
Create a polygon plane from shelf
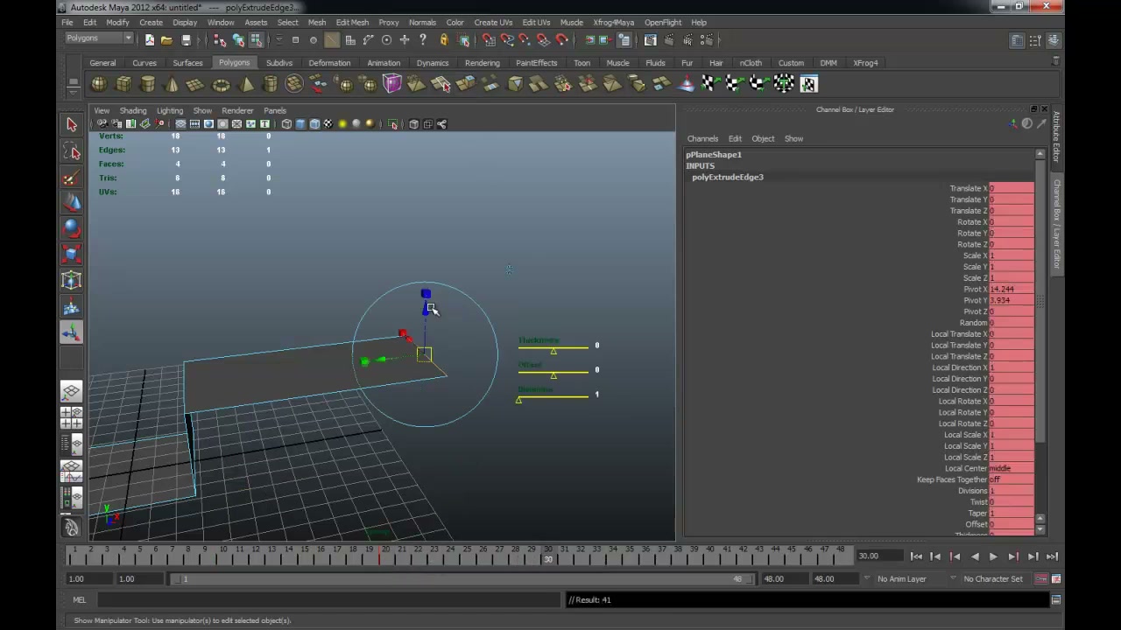coord(196,84)
